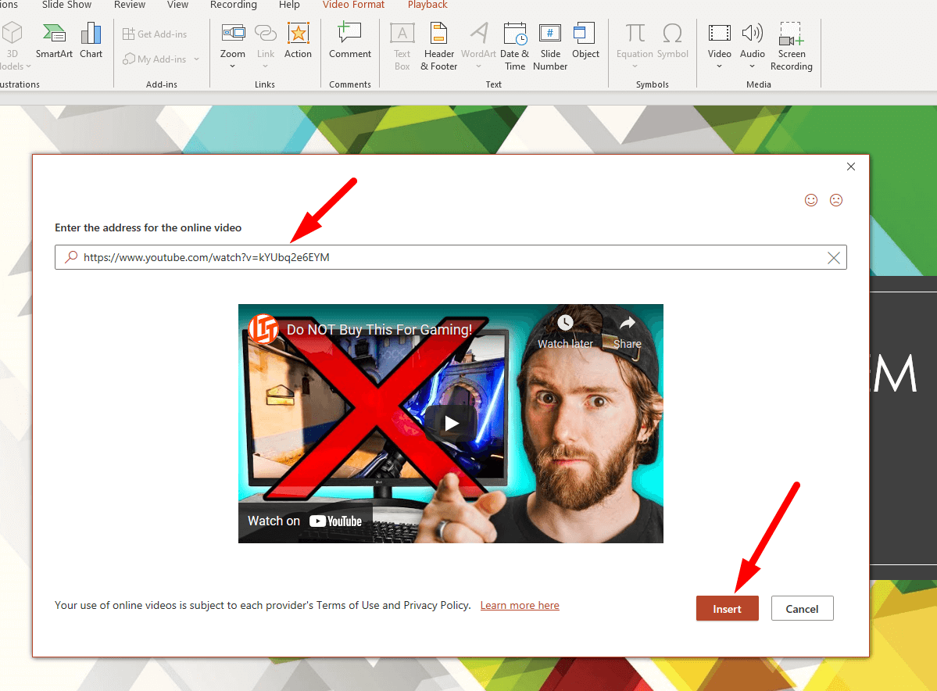Click the Share arrow on video
This screenshot has width=937, height=691.
[628, 324]
